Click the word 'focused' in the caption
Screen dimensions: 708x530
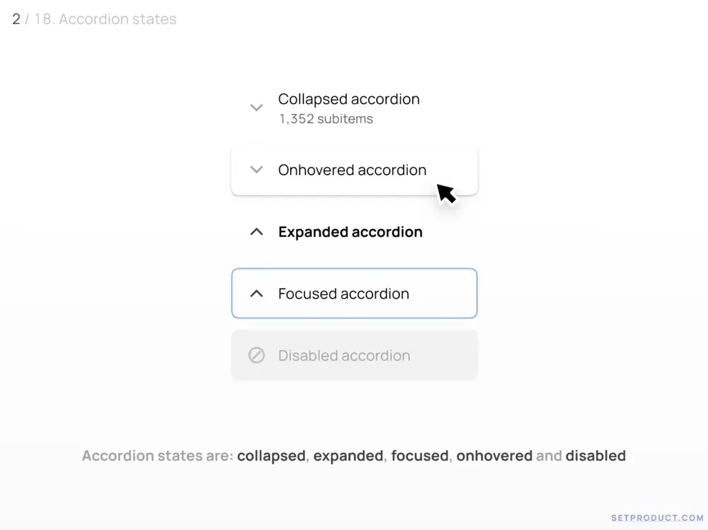pyautogui.click(x=419, y=456)
